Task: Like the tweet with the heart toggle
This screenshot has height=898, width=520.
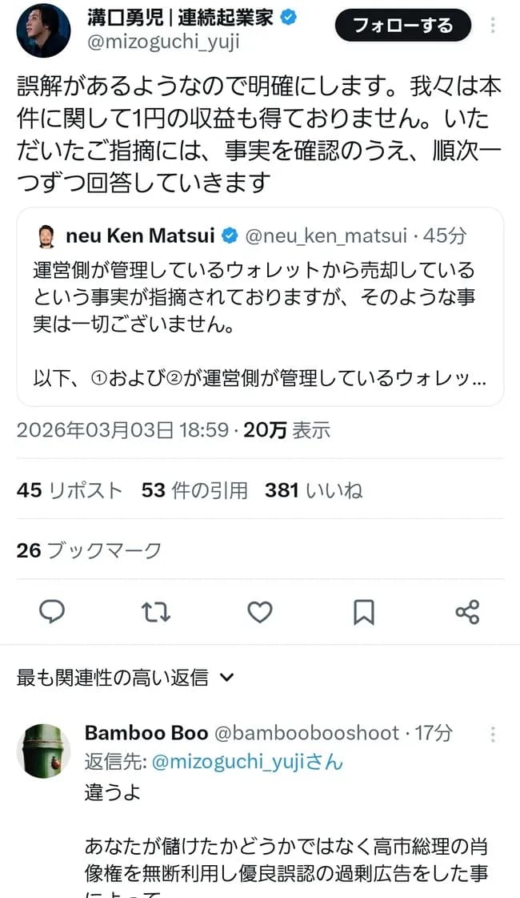Action: (260, 611)
